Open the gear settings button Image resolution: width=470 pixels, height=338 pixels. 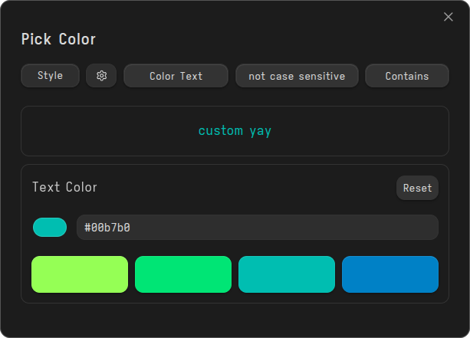(x=101, y=76)
